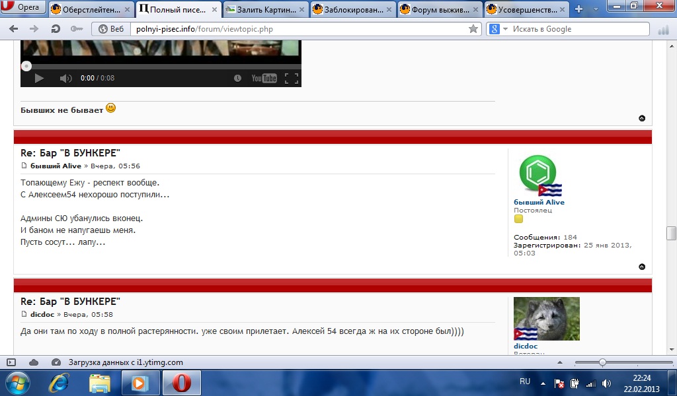This screenshot has height=396, width=677.
Task: Open бывший Alive author link in post header
Action: coord(56,166)
